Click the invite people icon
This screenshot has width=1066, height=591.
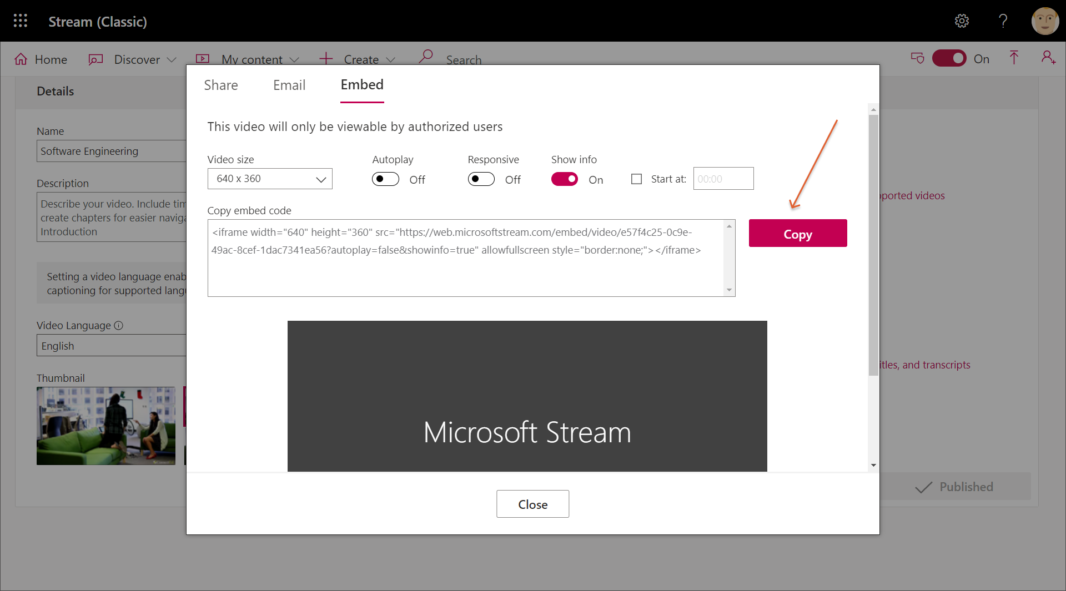coord(1048,58)
